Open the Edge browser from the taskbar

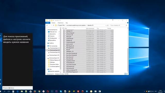18,91
